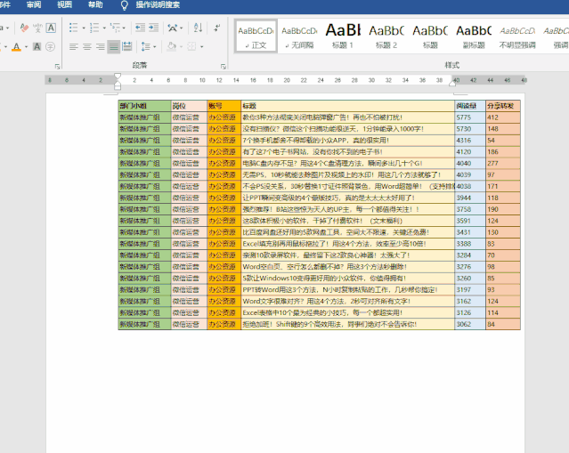The height and width of the screenshot is (453, 569).
Task: Open the 审阅 ribbon tab
Action: (x=34, y=5)
